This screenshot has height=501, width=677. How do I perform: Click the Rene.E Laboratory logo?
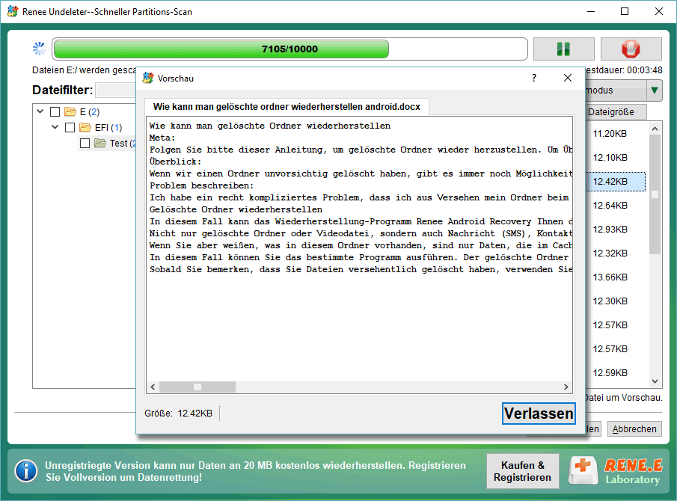(615, 471)
